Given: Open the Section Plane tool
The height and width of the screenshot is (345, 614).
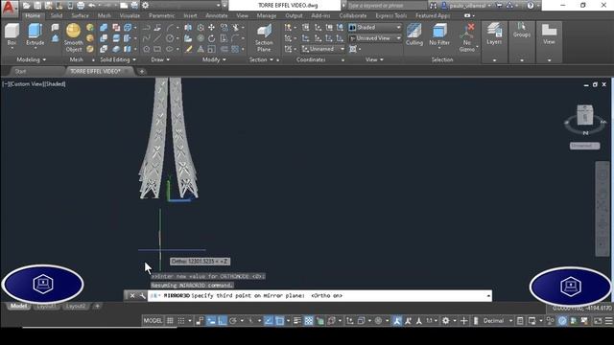Looking at the screenshot, I should 264,37.
